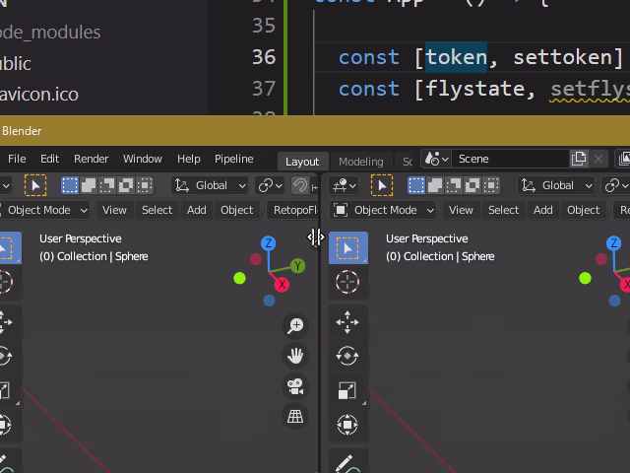Image resolution: width=630 pixels, height=473 pixels.
Task: Remove scene with X icon
Action: click(x=598, y=159)
